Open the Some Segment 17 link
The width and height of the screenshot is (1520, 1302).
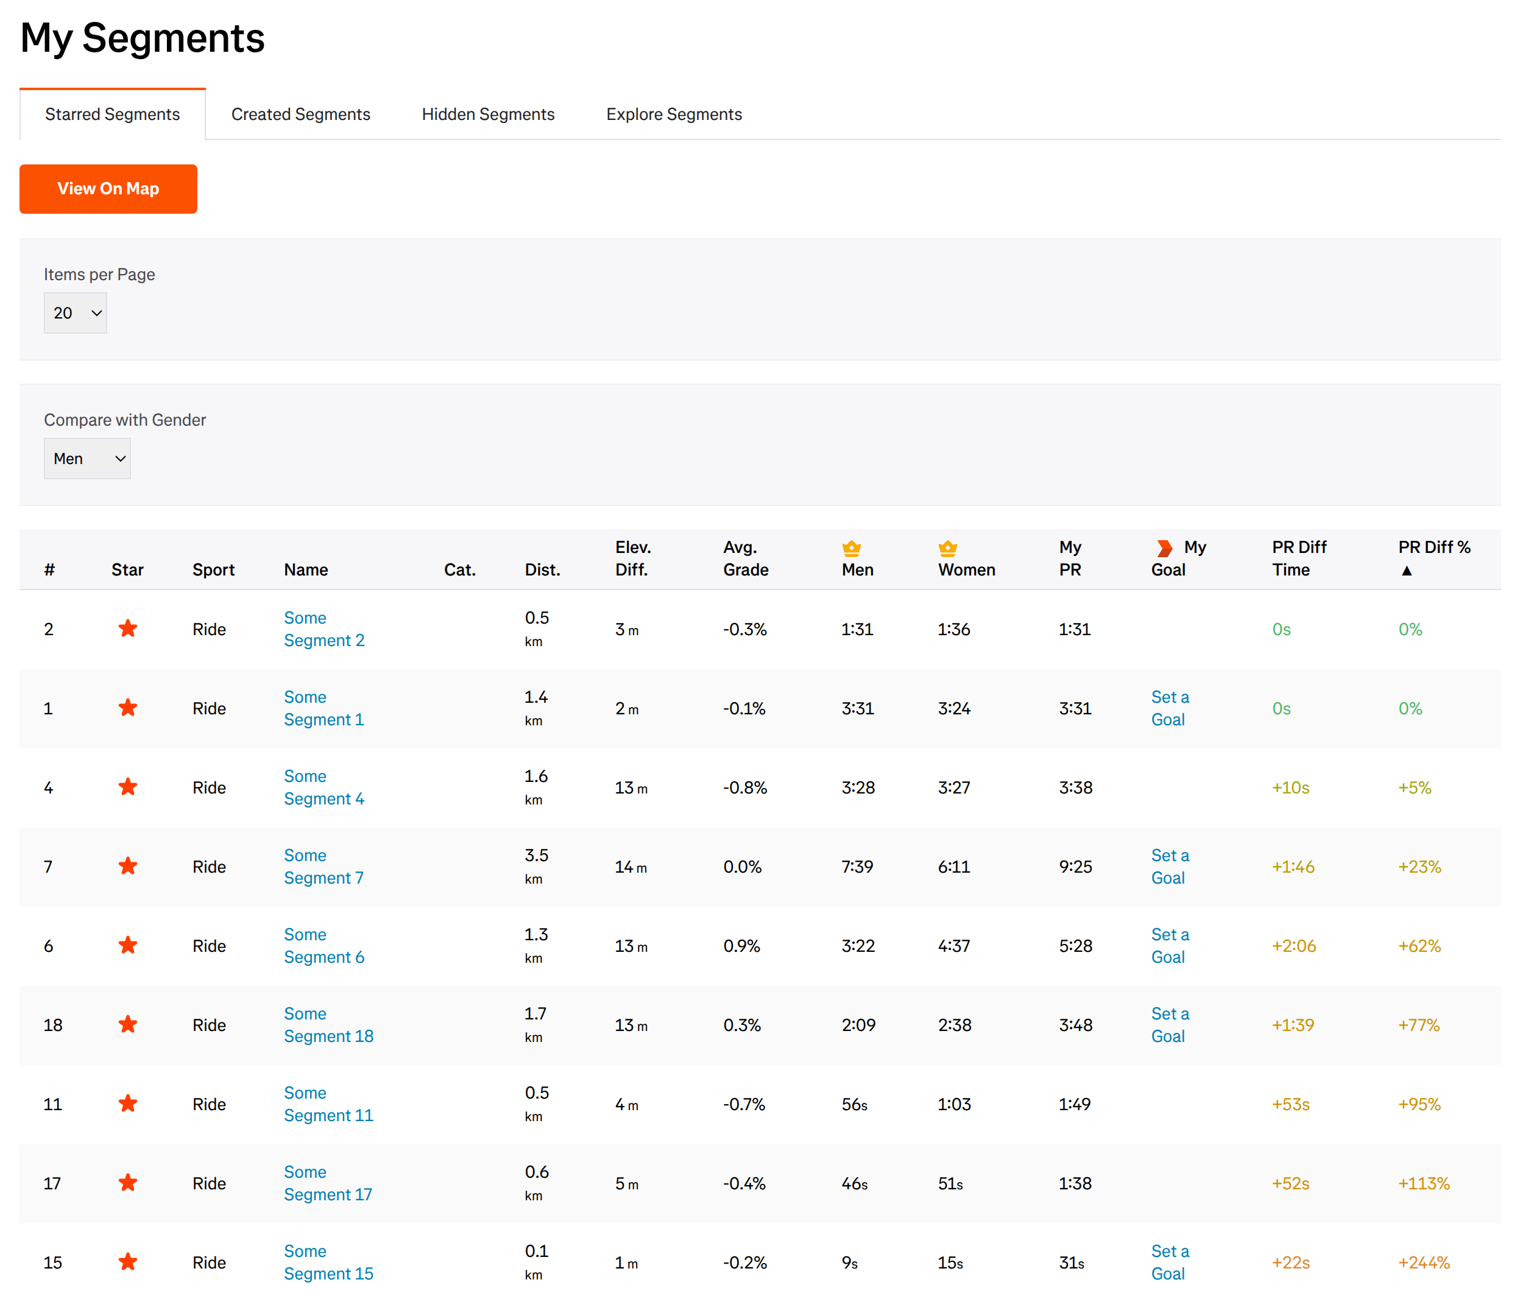(x=328, y=1183)
